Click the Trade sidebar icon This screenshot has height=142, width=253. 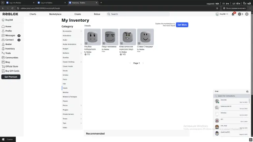click(x=3, y=53)
